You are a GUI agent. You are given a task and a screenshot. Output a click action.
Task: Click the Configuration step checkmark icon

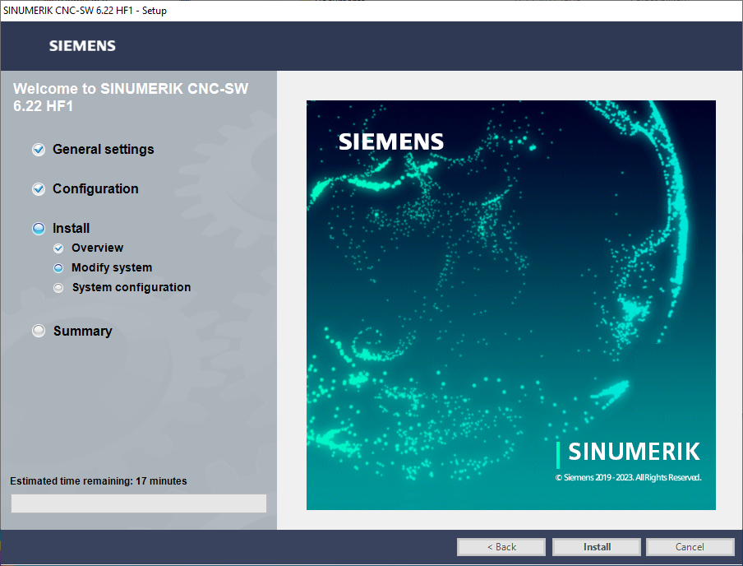pos(39,189)
